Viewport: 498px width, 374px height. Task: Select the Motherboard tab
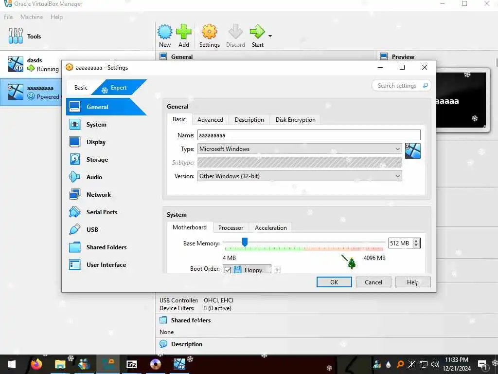pyautogui.click(x=190, y=227)
